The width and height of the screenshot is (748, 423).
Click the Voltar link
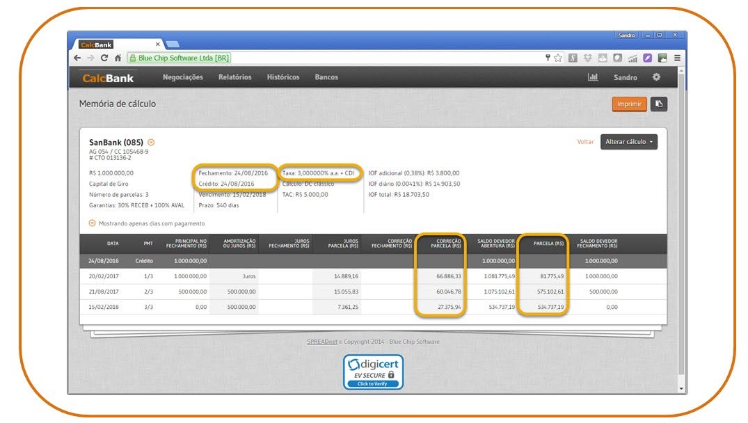pos(585,142)
